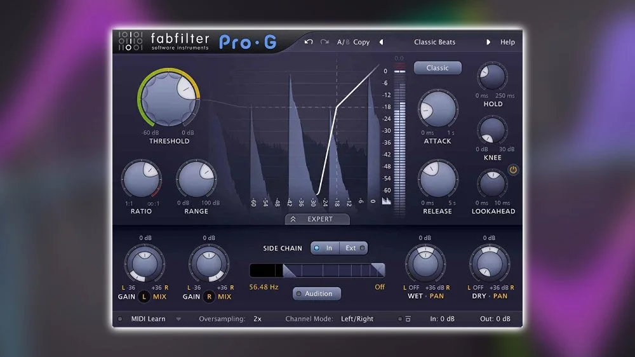Click the left Gain L knob

pyautogui.click(x=145, y=264)
